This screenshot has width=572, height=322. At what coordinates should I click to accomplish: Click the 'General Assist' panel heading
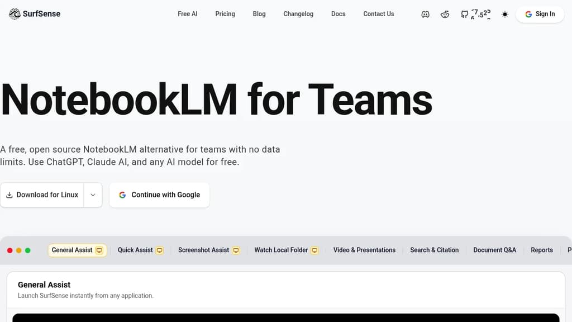click(44, 285)
